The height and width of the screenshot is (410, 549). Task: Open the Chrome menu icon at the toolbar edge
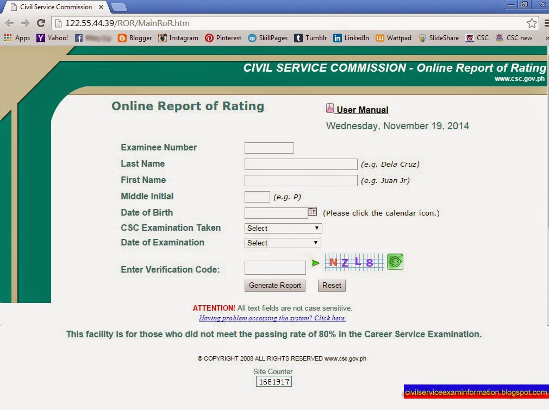pyautogui.click(x=546, y=23)
